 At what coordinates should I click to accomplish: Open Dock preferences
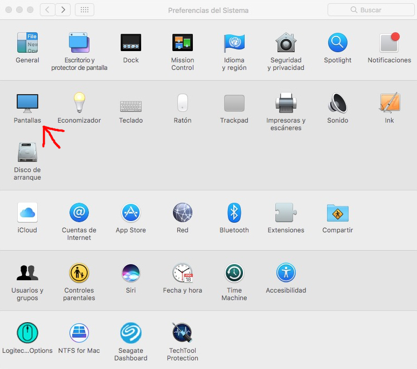coord(131,42)
